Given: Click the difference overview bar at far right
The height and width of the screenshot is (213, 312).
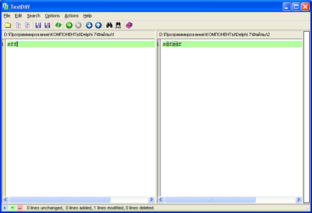Looking at the screenshot, I should pyautogui.click(x=306, y=117).
